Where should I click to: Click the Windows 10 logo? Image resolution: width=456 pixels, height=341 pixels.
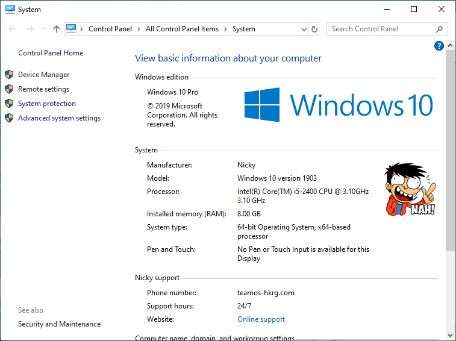339,105
